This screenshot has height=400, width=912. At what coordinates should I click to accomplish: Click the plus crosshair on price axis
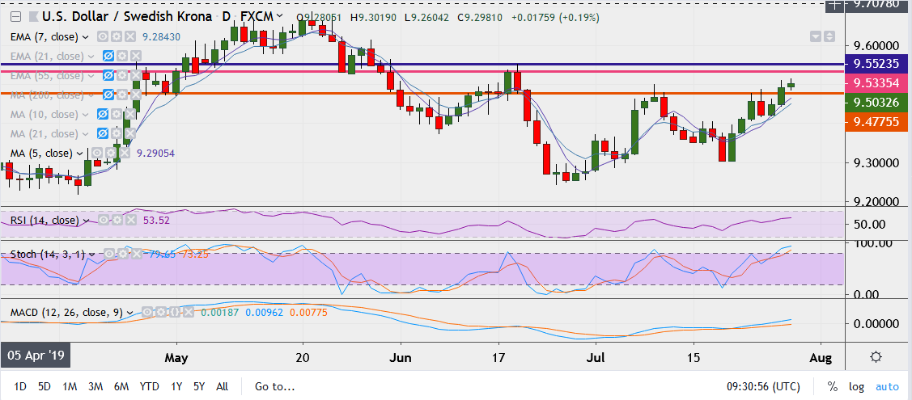[x=835, y=5]
